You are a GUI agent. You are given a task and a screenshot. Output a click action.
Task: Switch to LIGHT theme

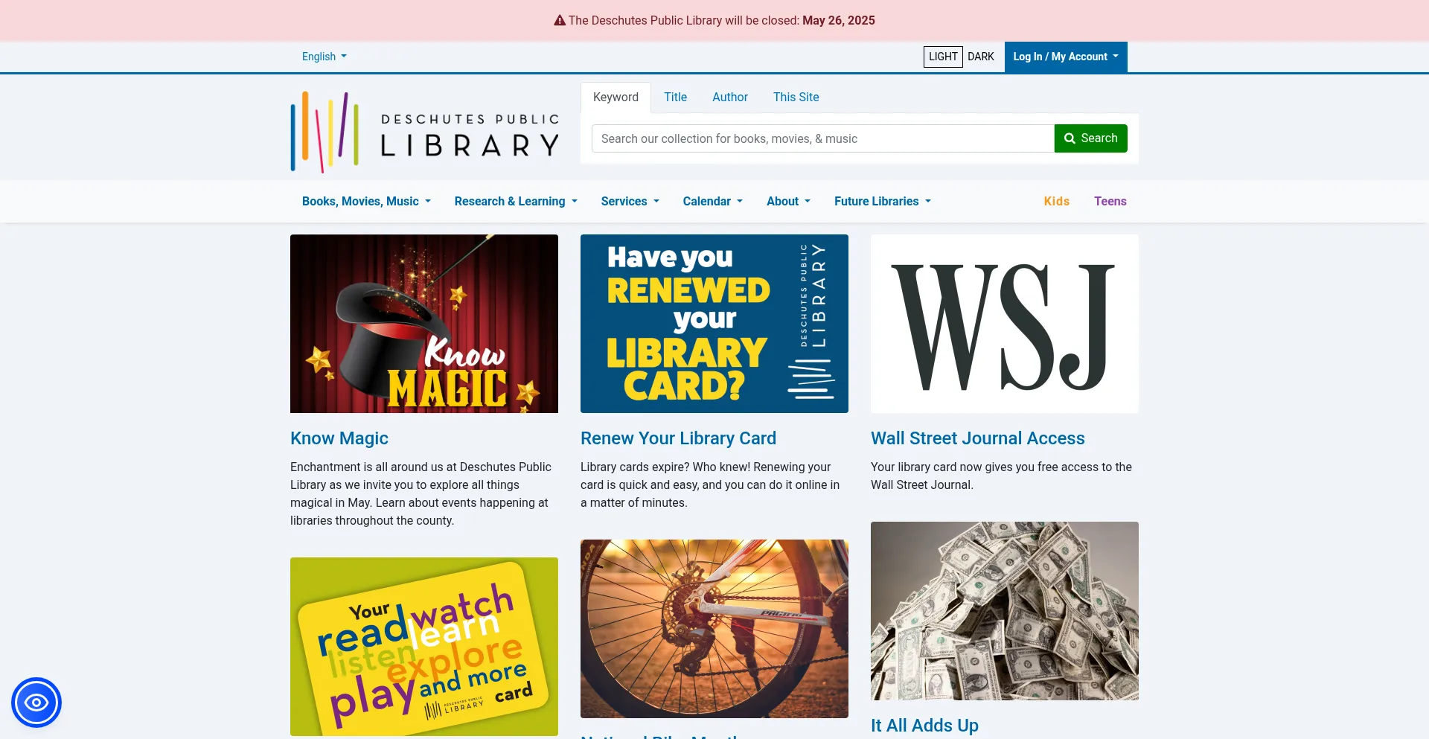943,57
